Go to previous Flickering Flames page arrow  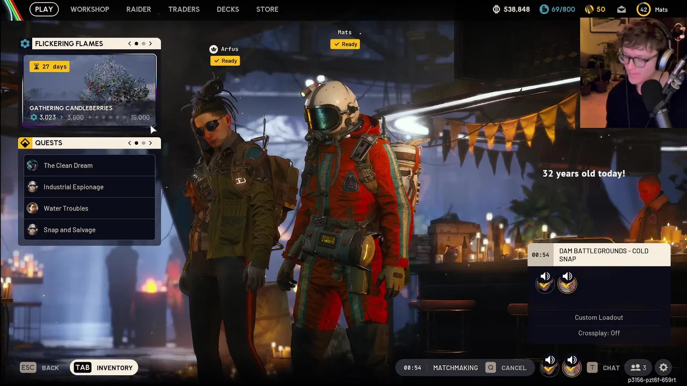coord(129,43)
